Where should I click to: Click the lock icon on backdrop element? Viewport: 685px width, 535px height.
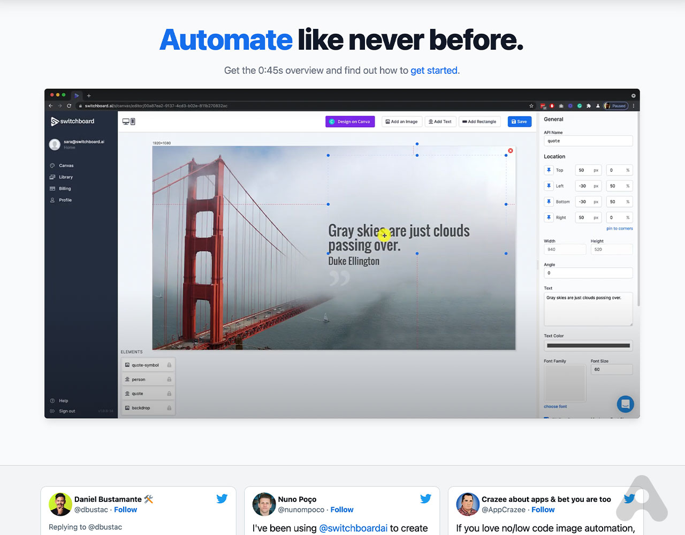pos(169,408)
